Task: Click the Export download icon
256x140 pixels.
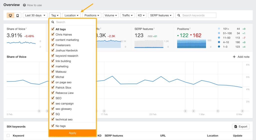Action: [236, 127]
